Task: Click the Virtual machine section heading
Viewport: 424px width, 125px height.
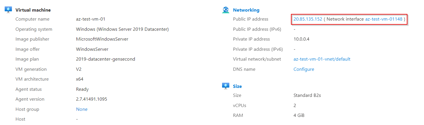Action: coord(33,10)
